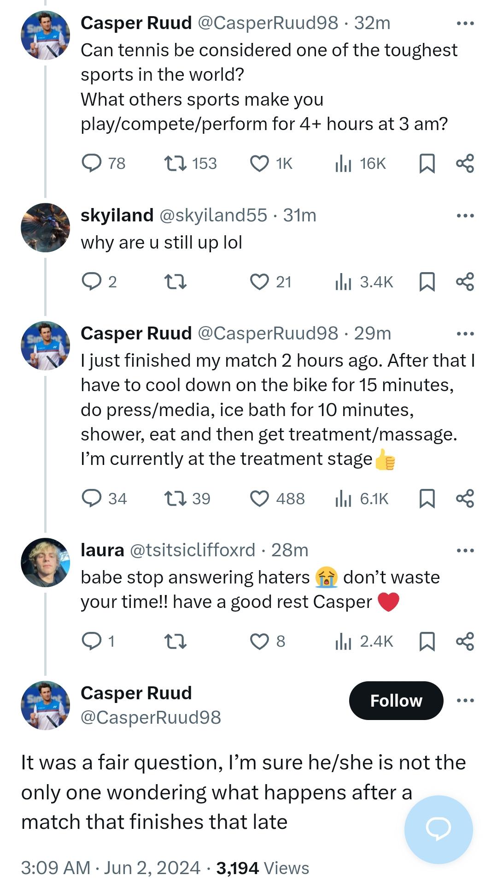This screenshot has height=881, width=497.
Task: Open skyiland's profile picture
Action: click(45, 227)
